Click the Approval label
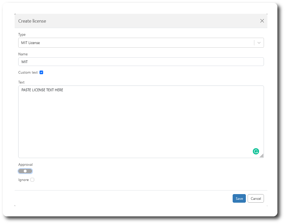 tap(25, 165)
